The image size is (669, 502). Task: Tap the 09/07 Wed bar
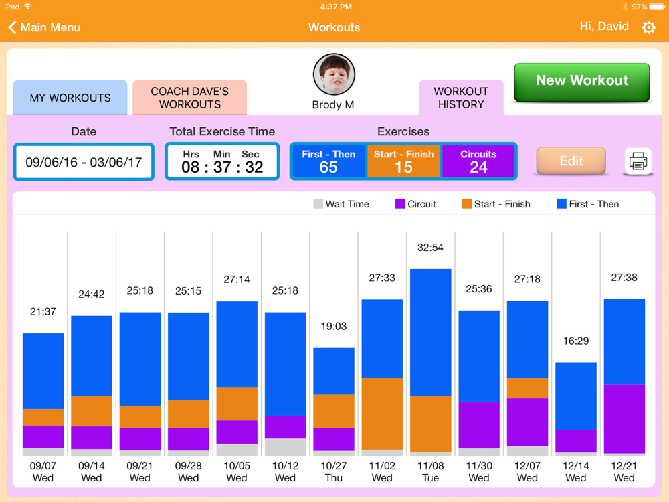click(43, 394)
